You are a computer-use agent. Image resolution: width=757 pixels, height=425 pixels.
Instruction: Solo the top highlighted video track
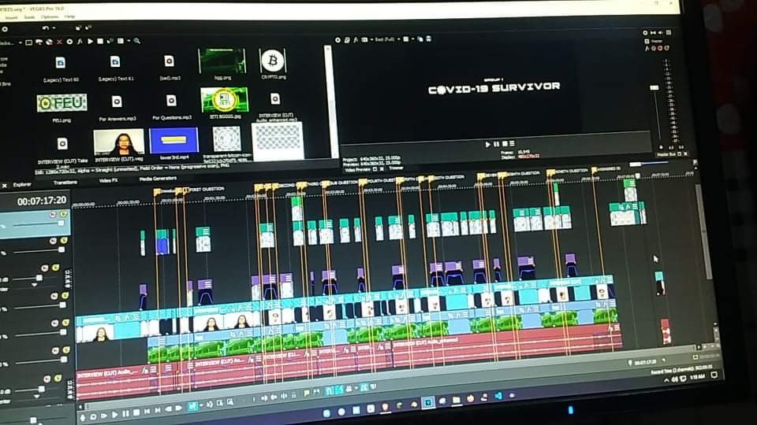pos(63,213)
